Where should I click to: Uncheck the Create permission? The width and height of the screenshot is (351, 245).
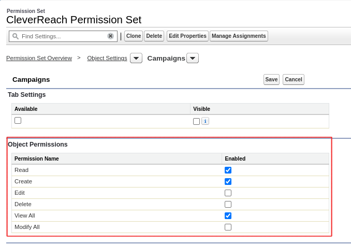click(x=228, y=182)
